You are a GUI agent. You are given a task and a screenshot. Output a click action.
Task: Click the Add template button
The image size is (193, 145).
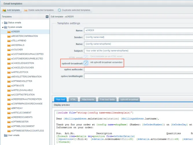(11, 10)
